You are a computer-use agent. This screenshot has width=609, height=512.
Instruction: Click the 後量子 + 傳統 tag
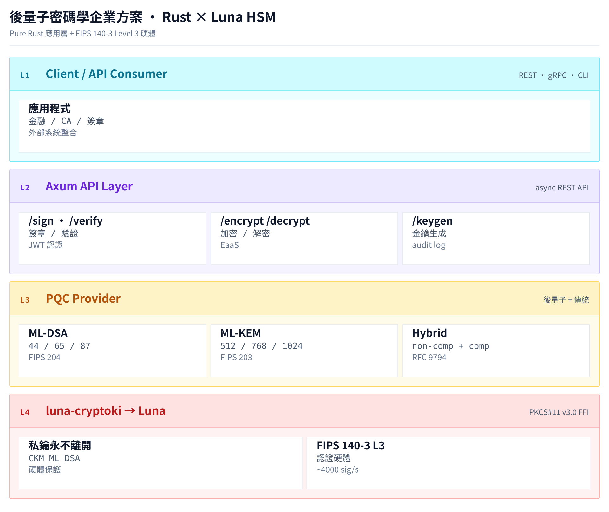pos(566,300)
